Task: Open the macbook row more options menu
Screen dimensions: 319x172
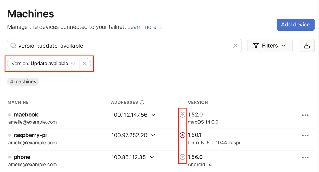Action: tap(305, 115)
